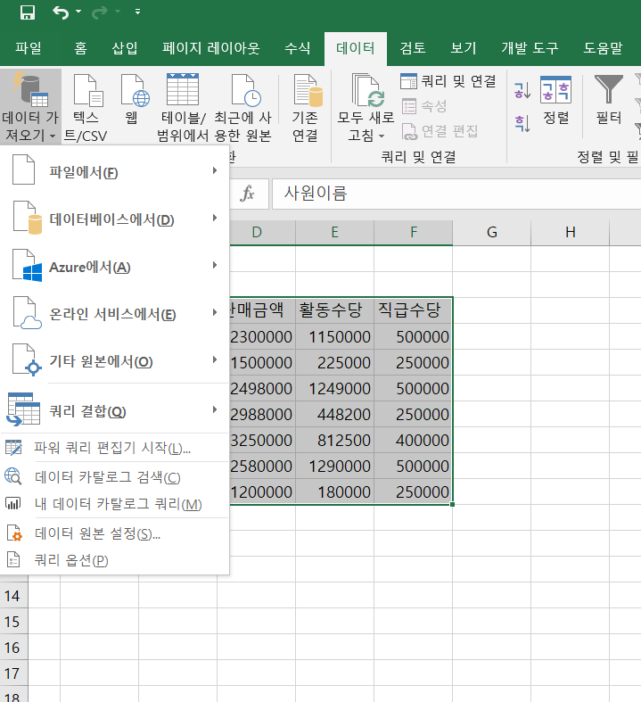Switch to the 보기 tab

point(464,48)
